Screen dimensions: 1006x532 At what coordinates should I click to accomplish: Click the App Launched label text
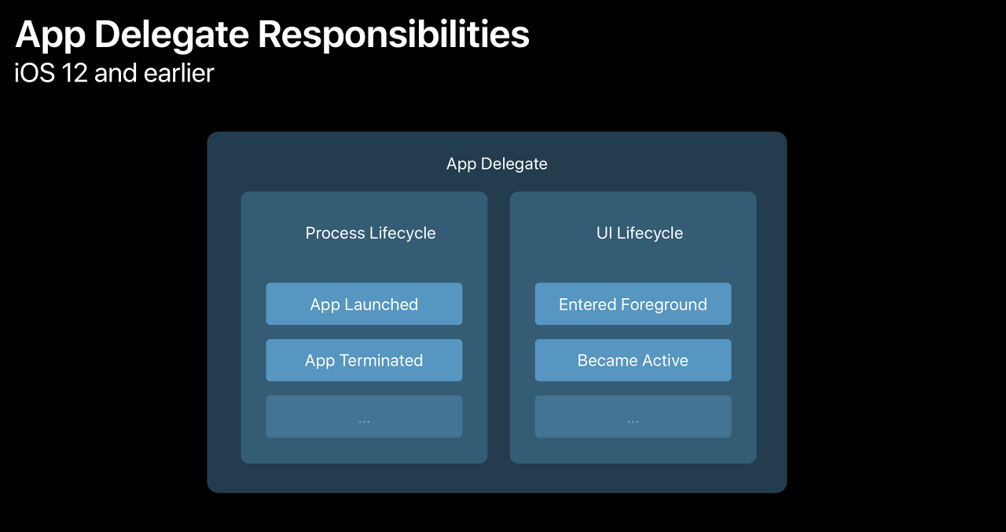point(364,304)
